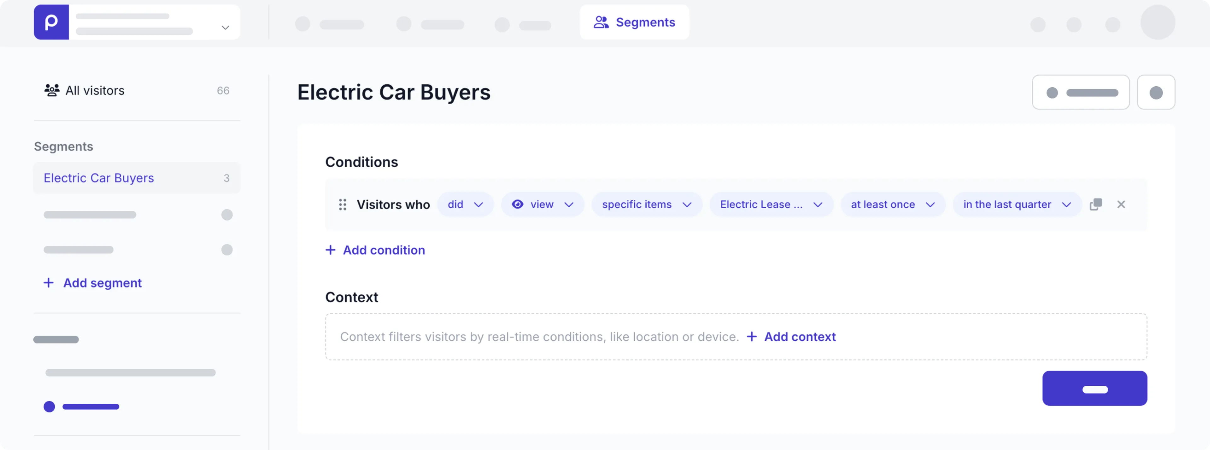Open the in the last quarter dropdown
Image resolution: width=1210 pixels, height=450 pixels.
coord(1017,204)
